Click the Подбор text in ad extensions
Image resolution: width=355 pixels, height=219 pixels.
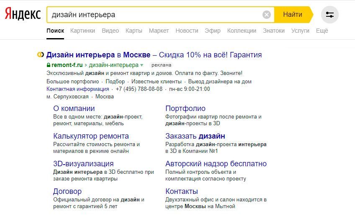pos(115,82)
